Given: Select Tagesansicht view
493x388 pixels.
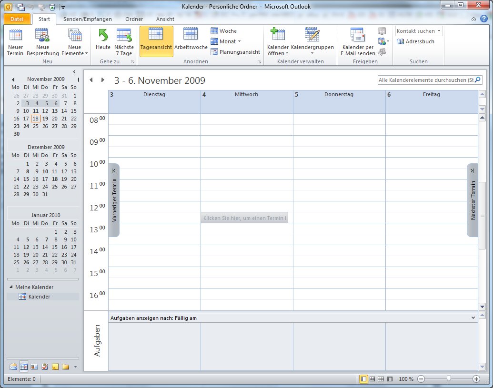Looking at the screenshot, I should pos(156,41).
